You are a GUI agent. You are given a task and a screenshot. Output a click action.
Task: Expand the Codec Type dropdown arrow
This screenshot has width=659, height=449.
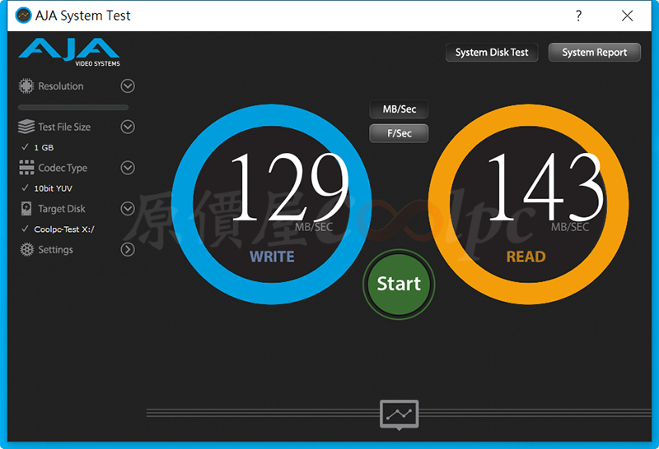click(x=128, y=168)
